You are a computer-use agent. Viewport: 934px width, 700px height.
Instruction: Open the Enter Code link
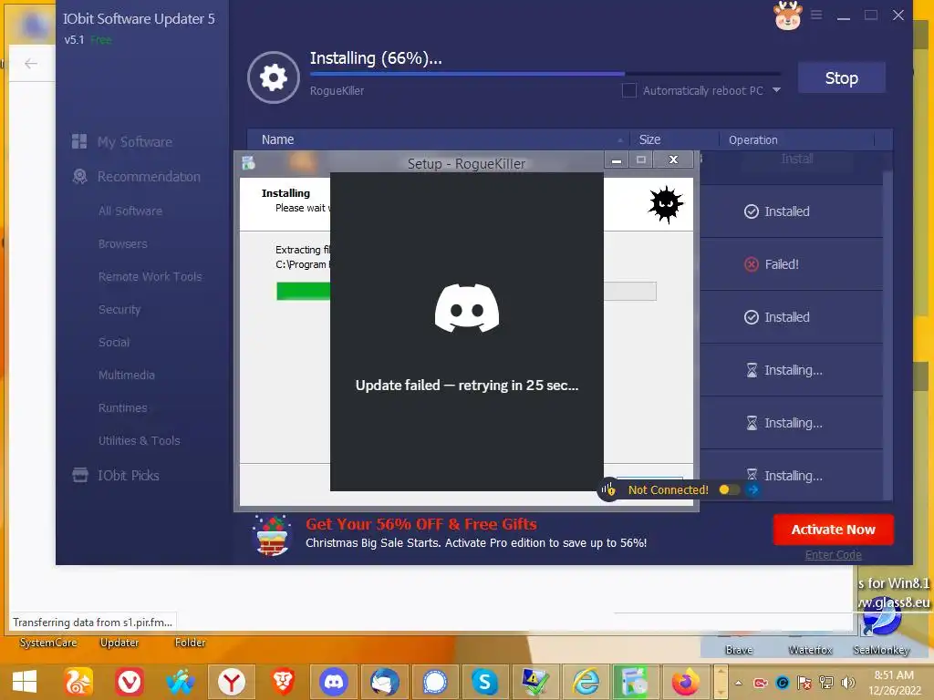(x=833, y=555)
